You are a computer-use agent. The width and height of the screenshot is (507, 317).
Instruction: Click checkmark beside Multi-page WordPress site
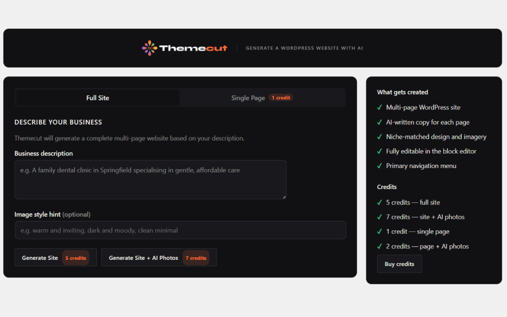[380, 107]
